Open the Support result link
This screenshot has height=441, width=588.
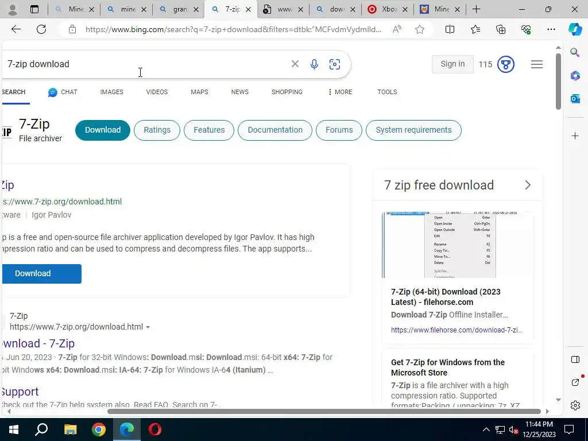[20, 392]
